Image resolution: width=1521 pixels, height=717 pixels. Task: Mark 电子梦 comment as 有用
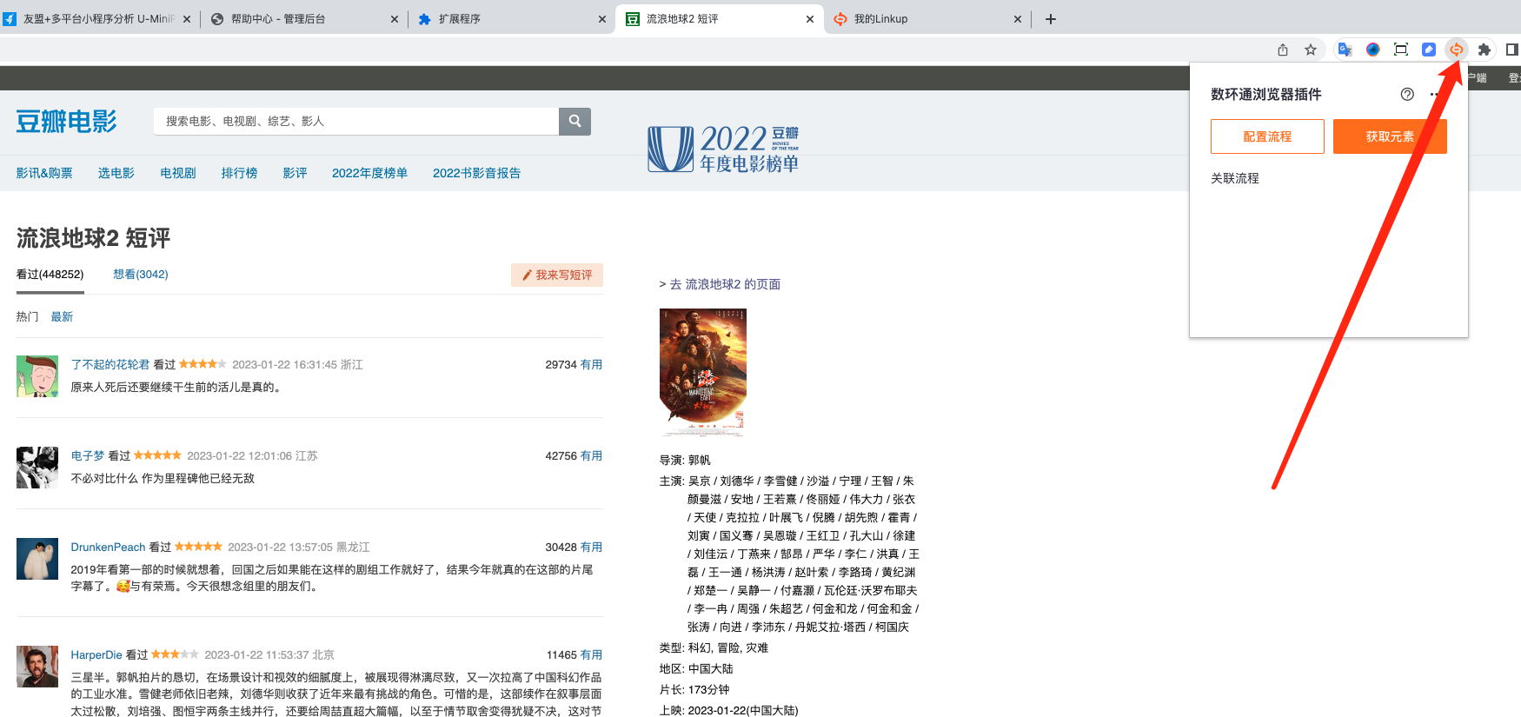591,455
